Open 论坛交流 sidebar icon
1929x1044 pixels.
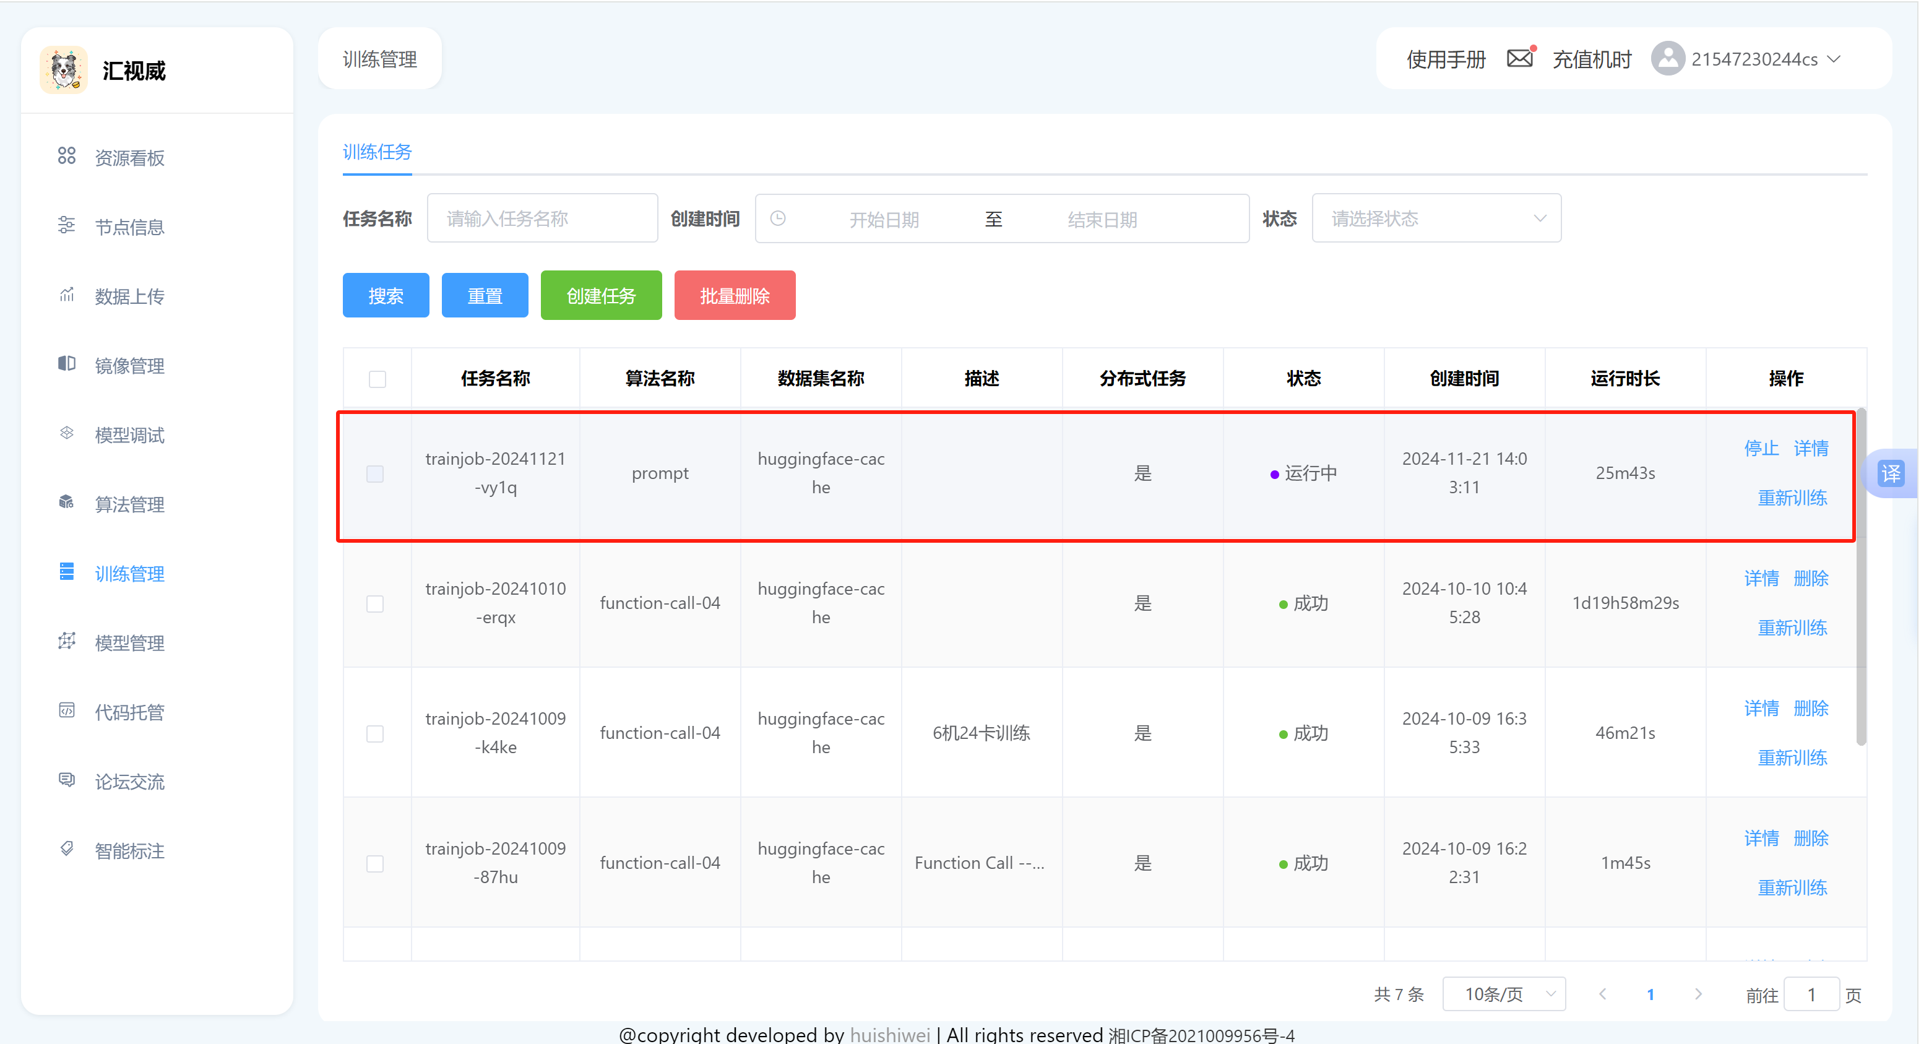(x=67, y=780)
